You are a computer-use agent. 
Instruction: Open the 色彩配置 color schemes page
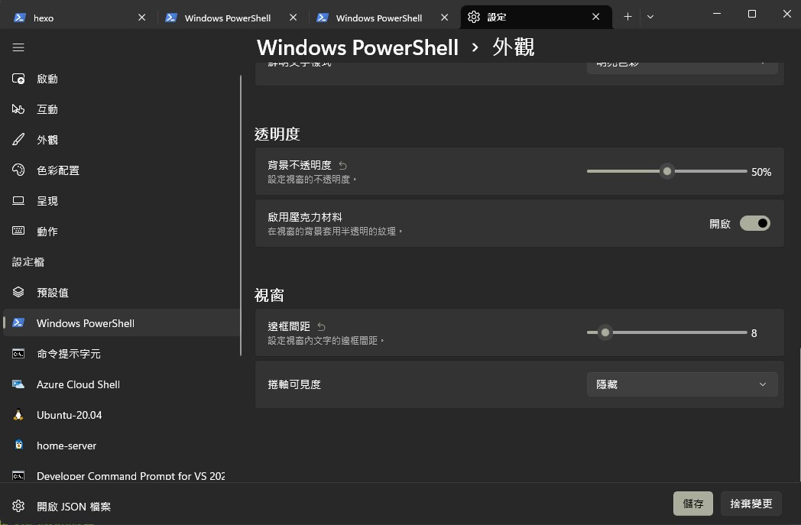(x=57, y=170)
